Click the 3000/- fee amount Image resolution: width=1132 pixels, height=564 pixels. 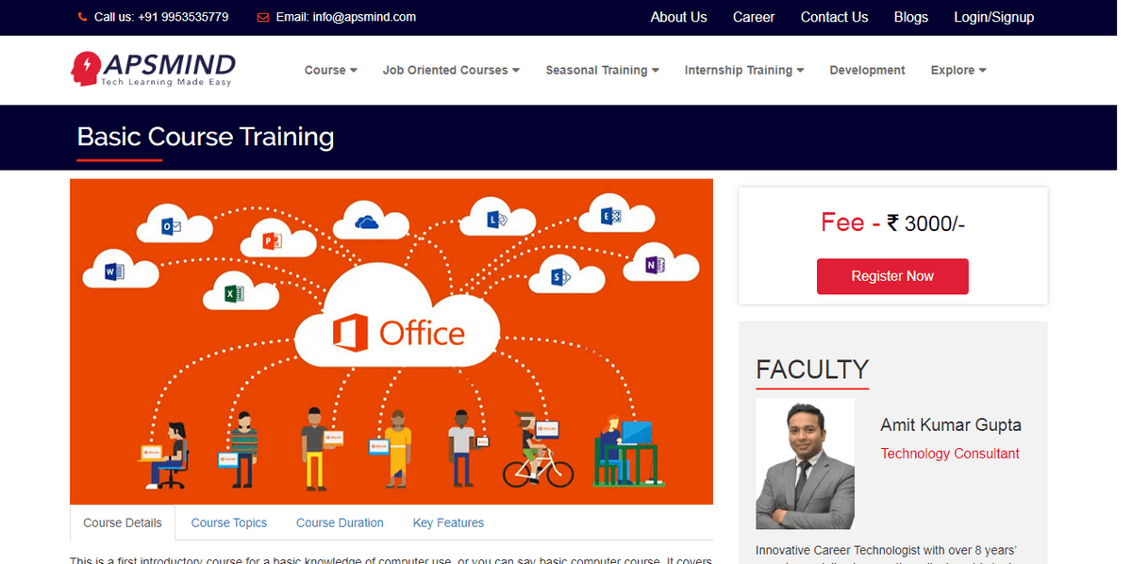934,224
